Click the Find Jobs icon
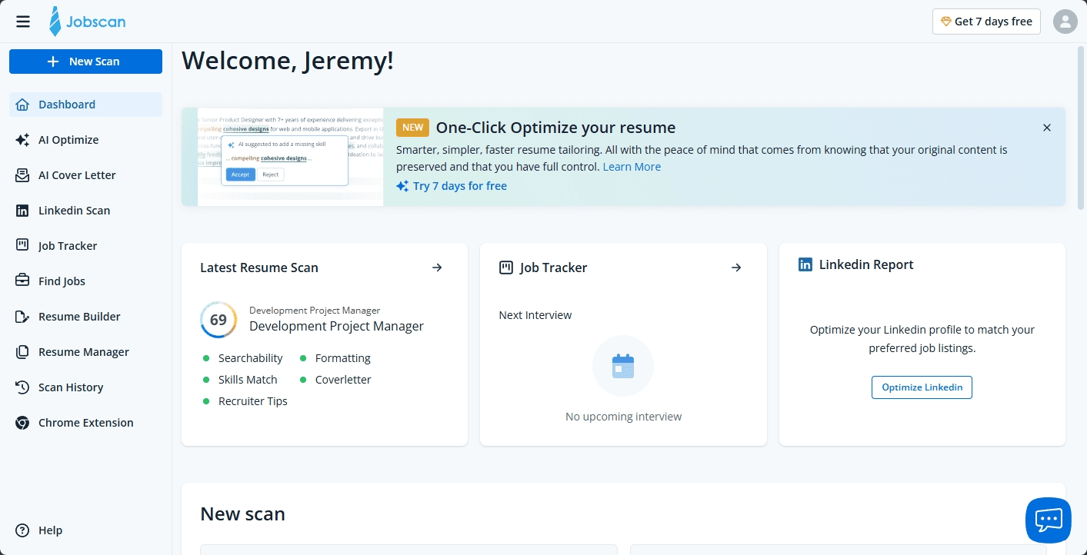The width and height of the screenshot is (1087, 555). click(x=22, y=281)
